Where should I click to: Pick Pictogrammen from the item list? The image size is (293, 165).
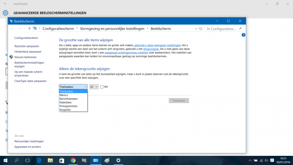pyautogui.click(x=68, y=106)
